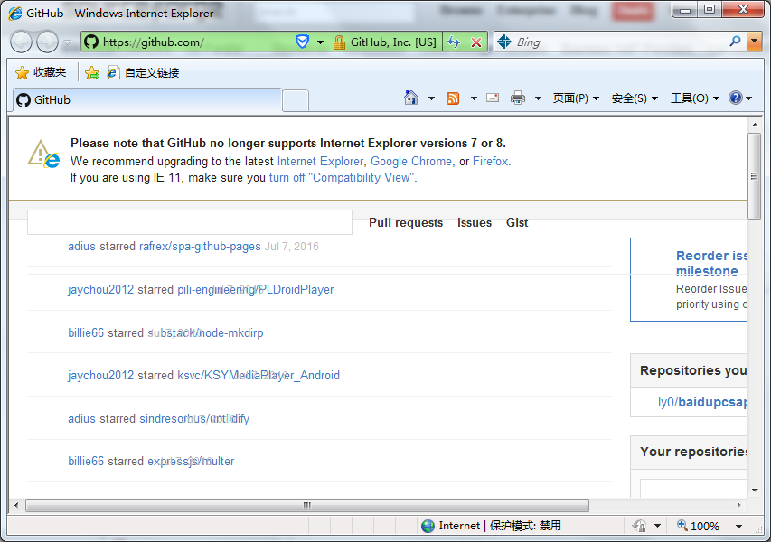Click the horizontal scrollbar left arrow

pyautogui.click(x=16, y=505)
